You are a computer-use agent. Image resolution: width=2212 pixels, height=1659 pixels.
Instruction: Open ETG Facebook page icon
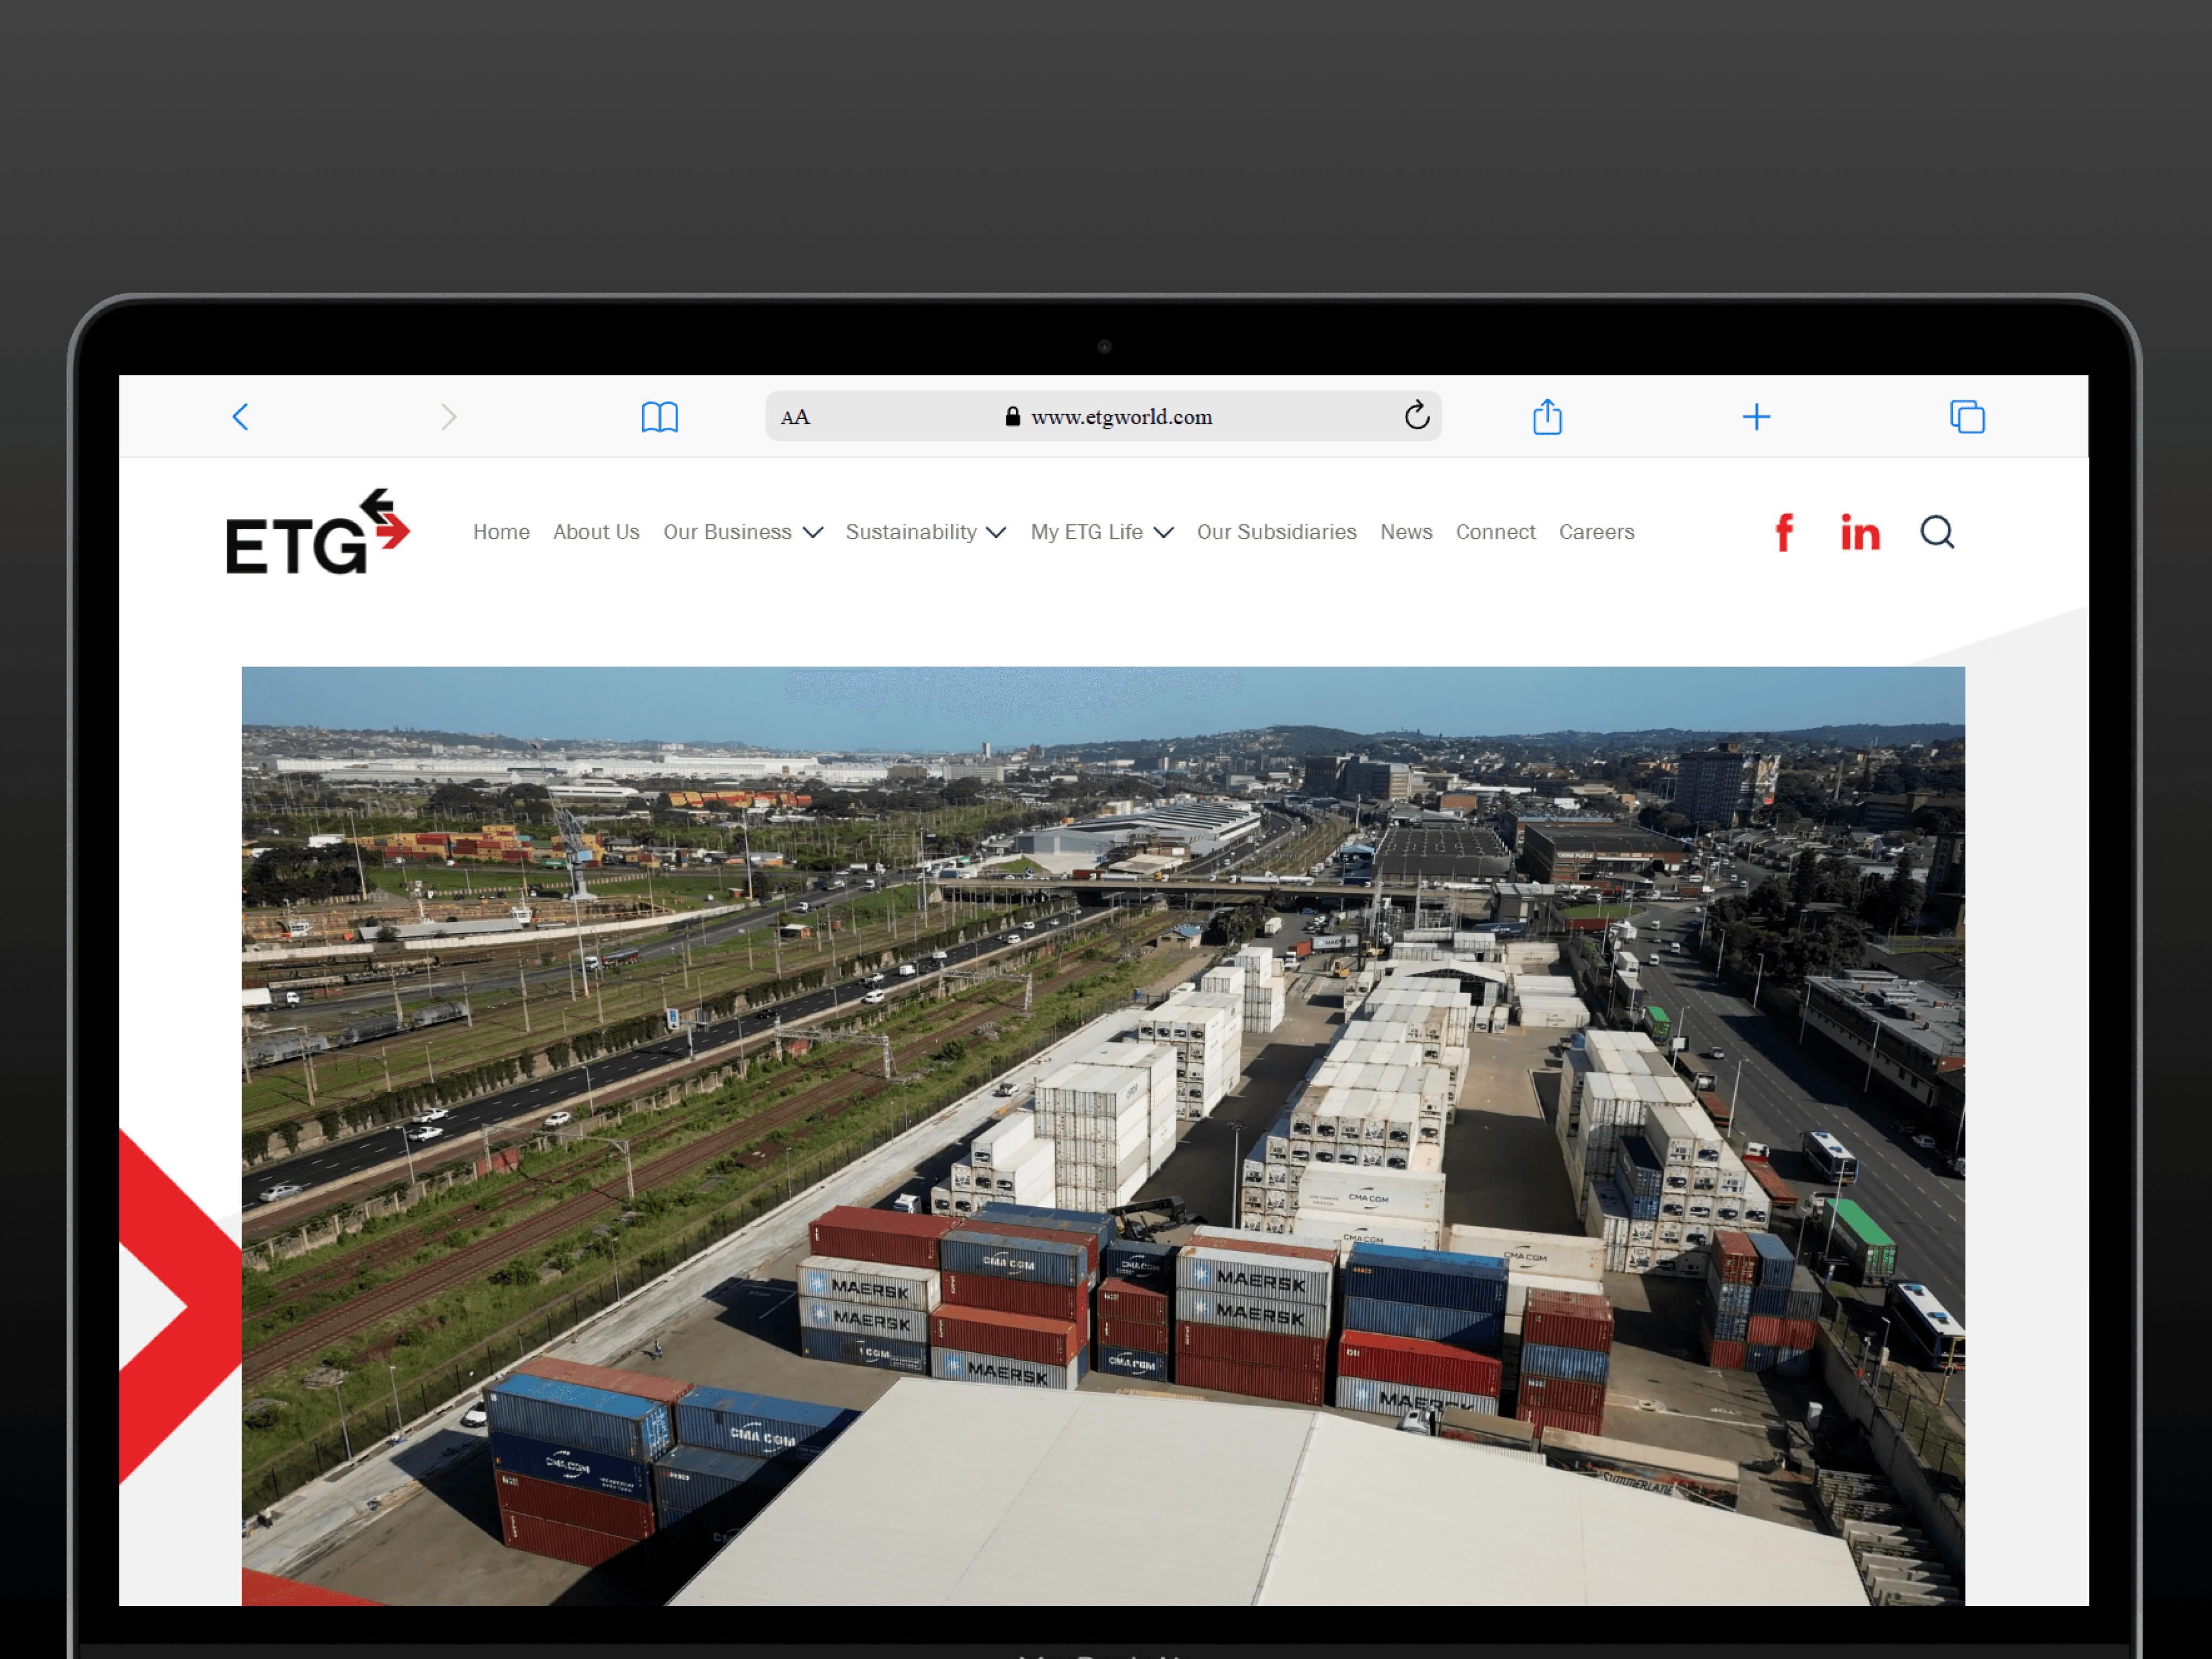coord(1783,533)
